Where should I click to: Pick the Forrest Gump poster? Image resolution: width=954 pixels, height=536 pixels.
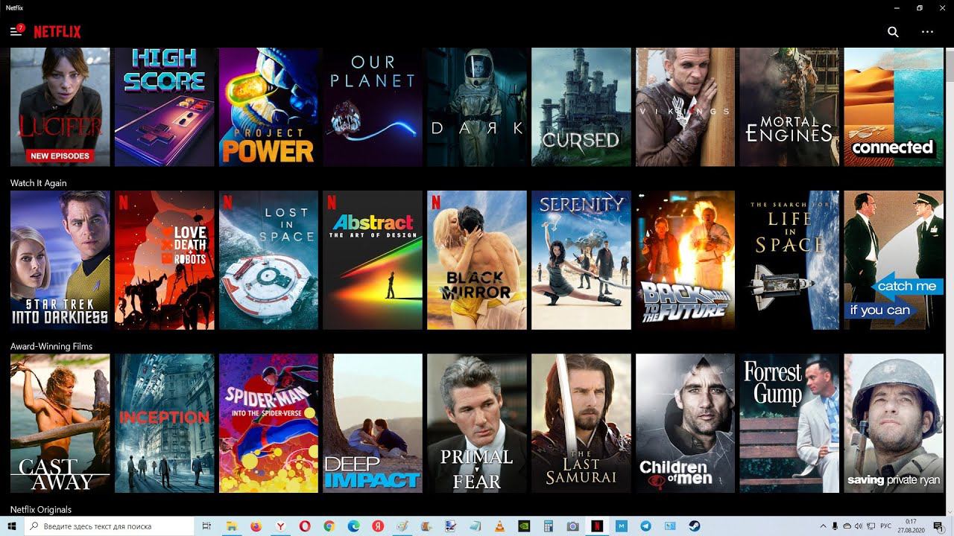coord(789,423)
